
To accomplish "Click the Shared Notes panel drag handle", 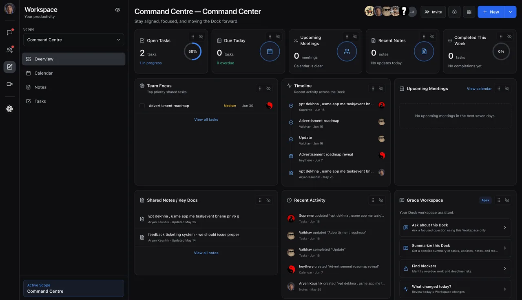I will [x=260, y=200].
